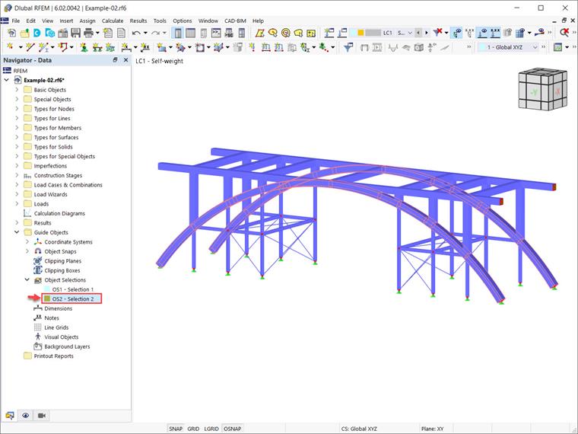This screenshot has height=434, width=578.
Task: Click the Block Manager gear icon
Action: point(50,33)
